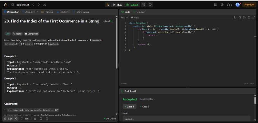Open the Java language dropdown
This screenshot has height=123, width=258.
124,17
